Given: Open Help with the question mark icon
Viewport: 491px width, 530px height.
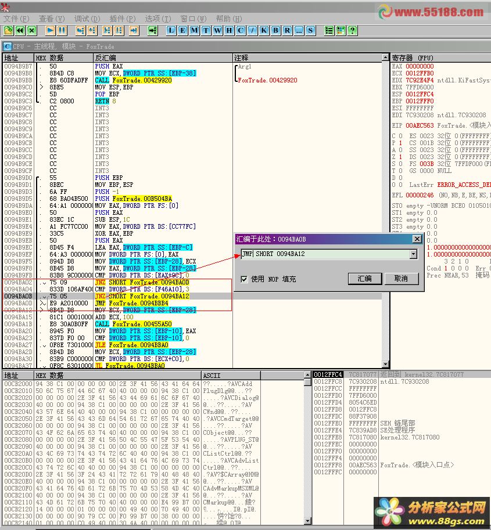Looking at the screenshot, I should pos(352,31).
